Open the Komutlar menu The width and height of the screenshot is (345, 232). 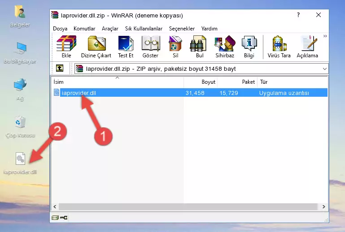coord(84,29)
